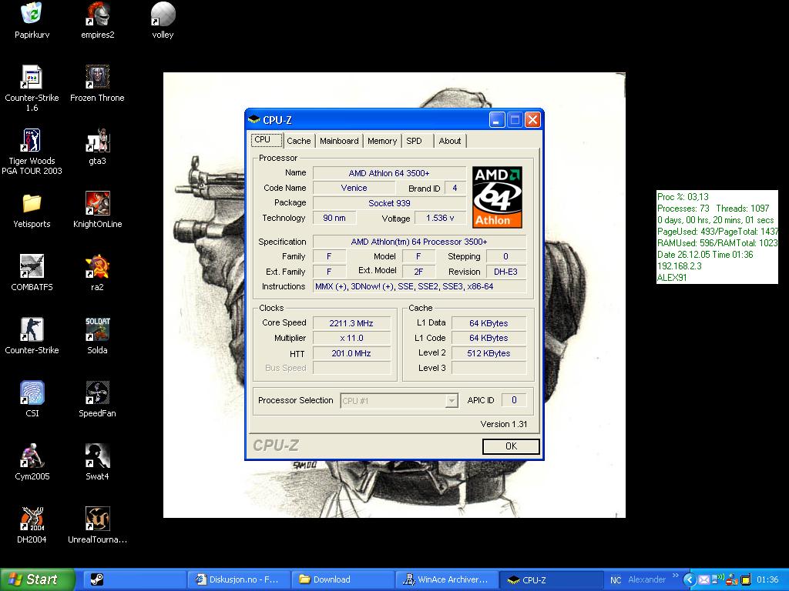
Task: Click the mail envelope icon in the system tray
Action: click(x=704, y=580)
